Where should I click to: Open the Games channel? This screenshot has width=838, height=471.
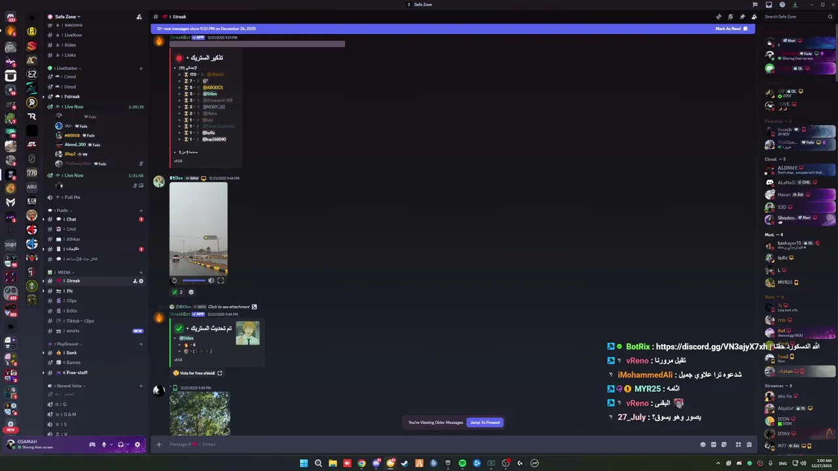95,362
